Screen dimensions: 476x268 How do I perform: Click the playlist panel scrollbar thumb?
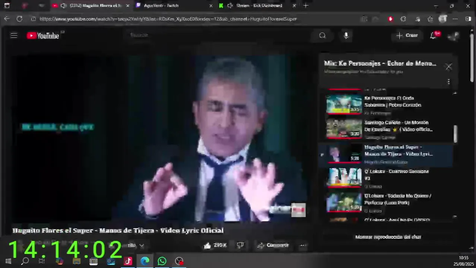pos(455,134)
